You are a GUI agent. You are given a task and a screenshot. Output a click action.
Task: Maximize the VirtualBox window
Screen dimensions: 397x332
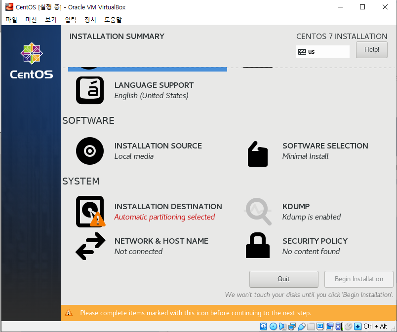click(362, 7)
